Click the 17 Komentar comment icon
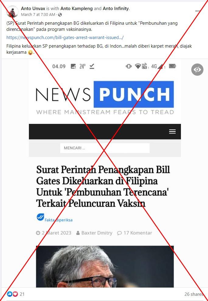Screen dimensions: 208x301 coord(119,233)
